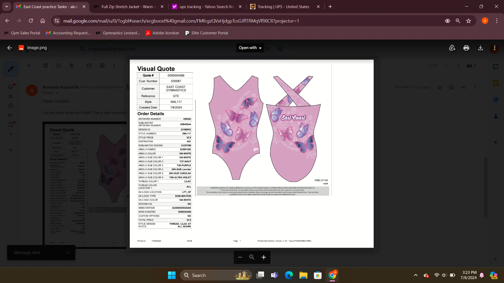Open File Explorer from taskbar

click(303, 275)
